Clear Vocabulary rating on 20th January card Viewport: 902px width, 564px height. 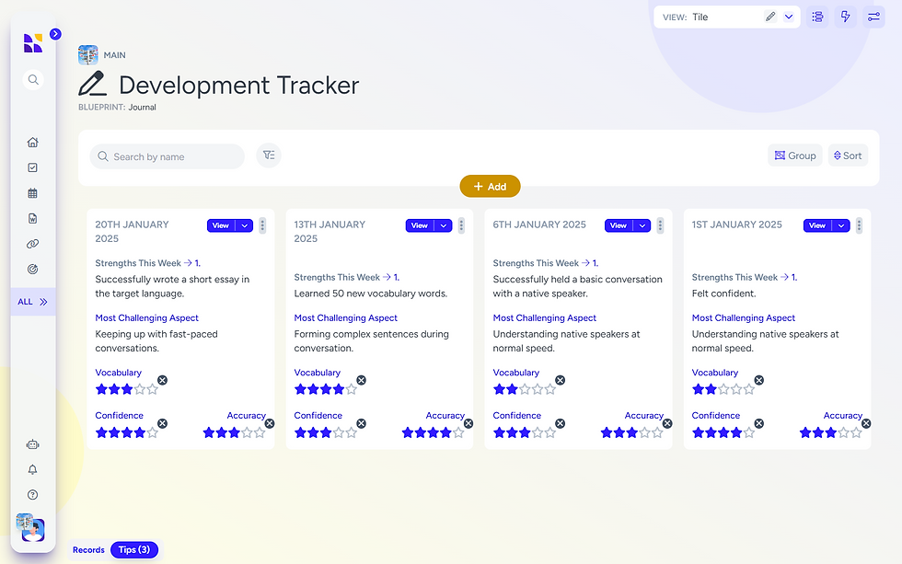[x=162, y=380]
